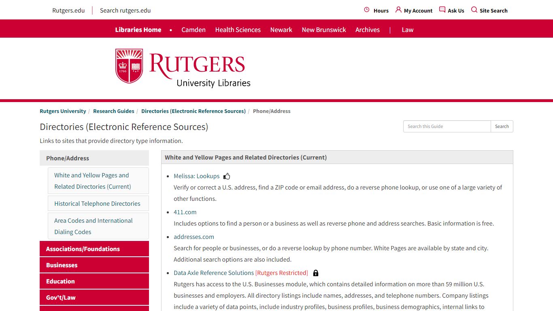Click the clock icon beside Hours
The width and height of the screenshot is (553, 311).
367,10
